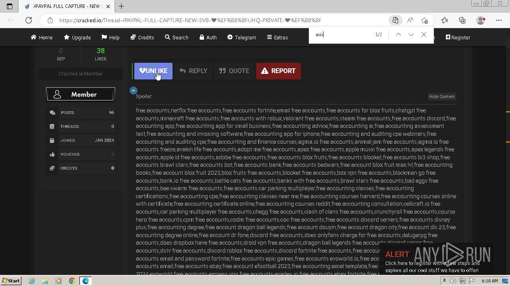Click the REPORT button
Viewport: 510px width, 286px height.
[x=279, y=71]
